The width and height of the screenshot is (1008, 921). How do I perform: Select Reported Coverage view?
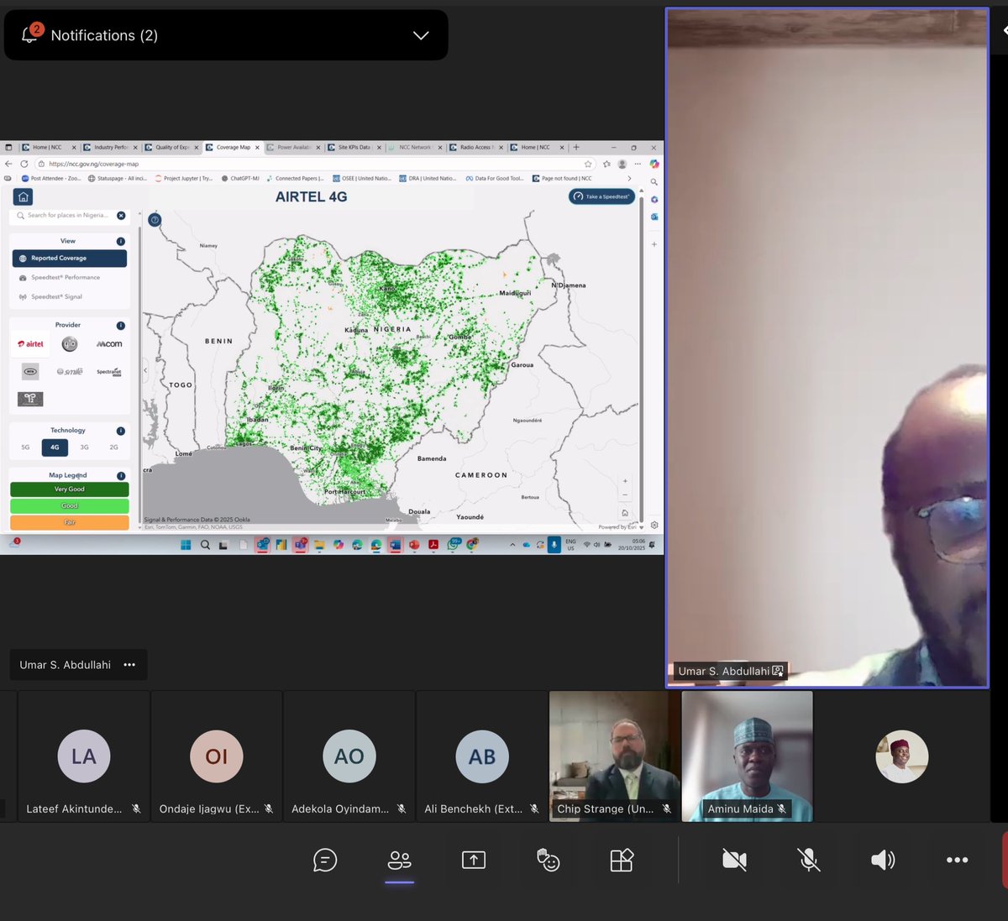[70, 259]
